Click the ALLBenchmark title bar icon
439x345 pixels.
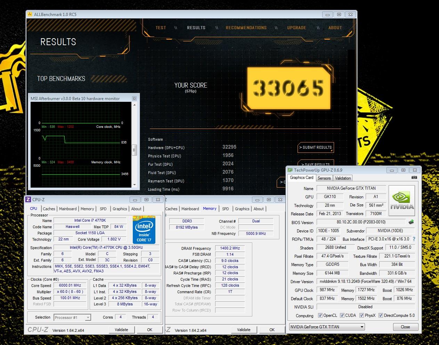click(x=30, y=14)
